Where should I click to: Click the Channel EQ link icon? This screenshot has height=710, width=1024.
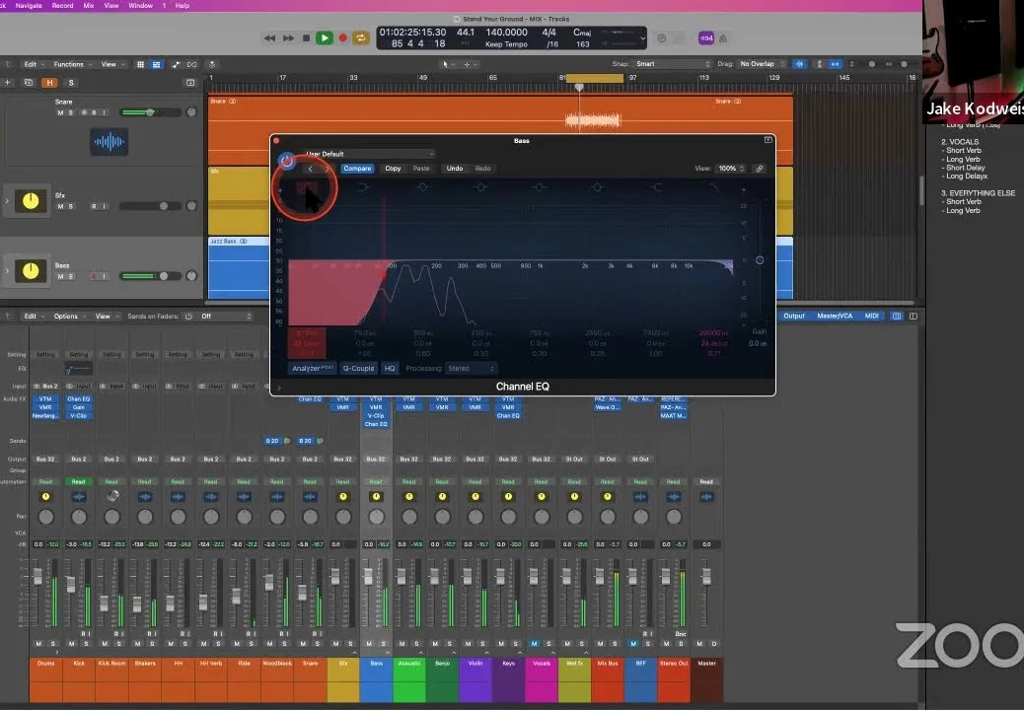[760, 169]
